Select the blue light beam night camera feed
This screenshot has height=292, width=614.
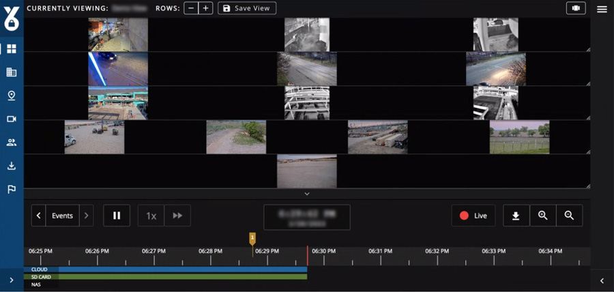pos(118,69)
